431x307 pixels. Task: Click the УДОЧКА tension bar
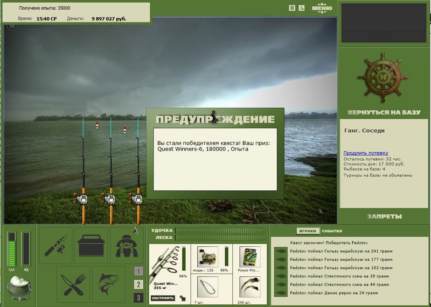220,231
